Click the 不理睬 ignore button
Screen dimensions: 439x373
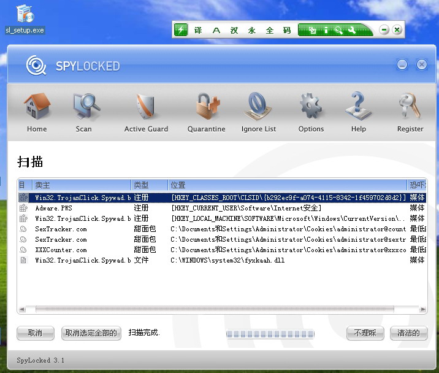[x=365, y=333]
